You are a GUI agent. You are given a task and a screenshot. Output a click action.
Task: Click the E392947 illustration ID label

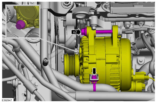7,100
